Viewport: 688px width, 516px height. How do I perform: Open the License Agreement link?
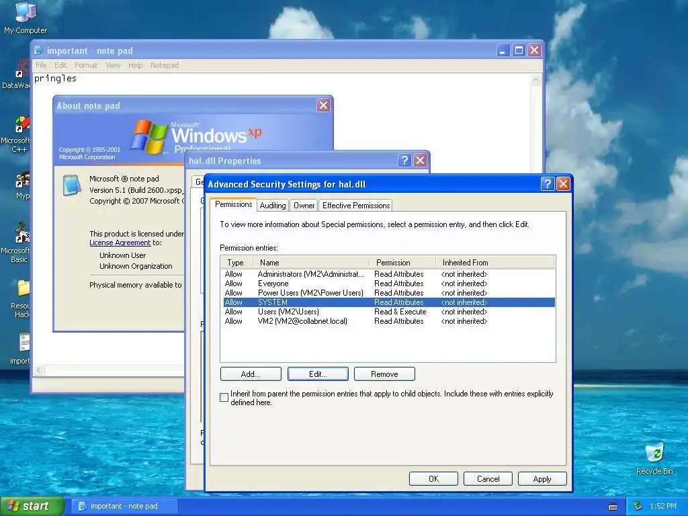coord(120,243)
